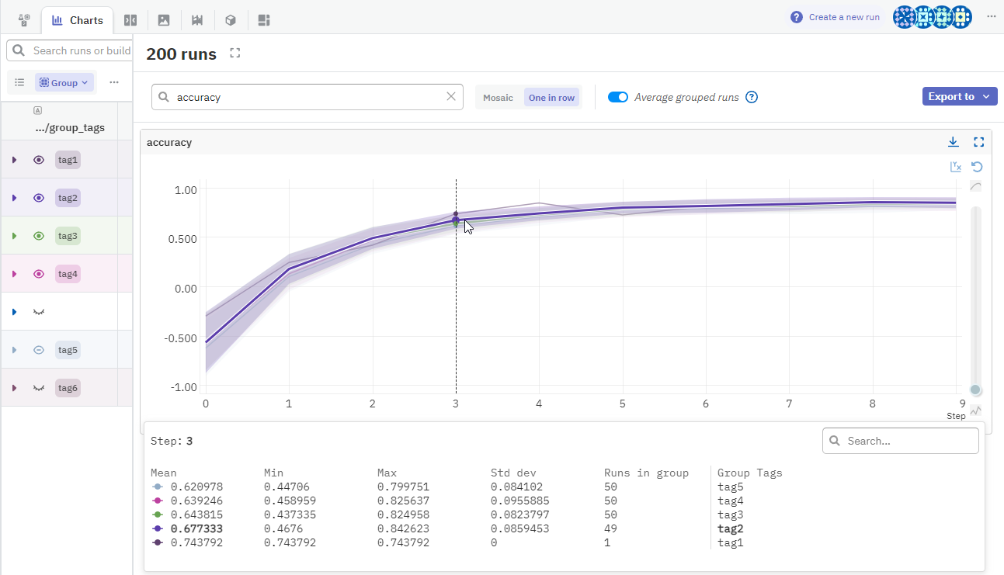This screenshot has width=1004, height=575.
Task: Download the accuracy chart
Action: [x=953, y=142]
